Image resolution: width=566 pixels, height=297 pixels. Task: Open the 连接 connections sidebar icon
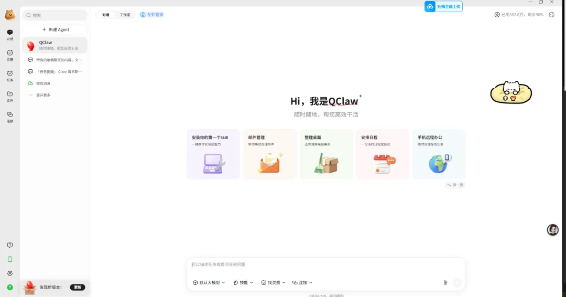[10, 116]
